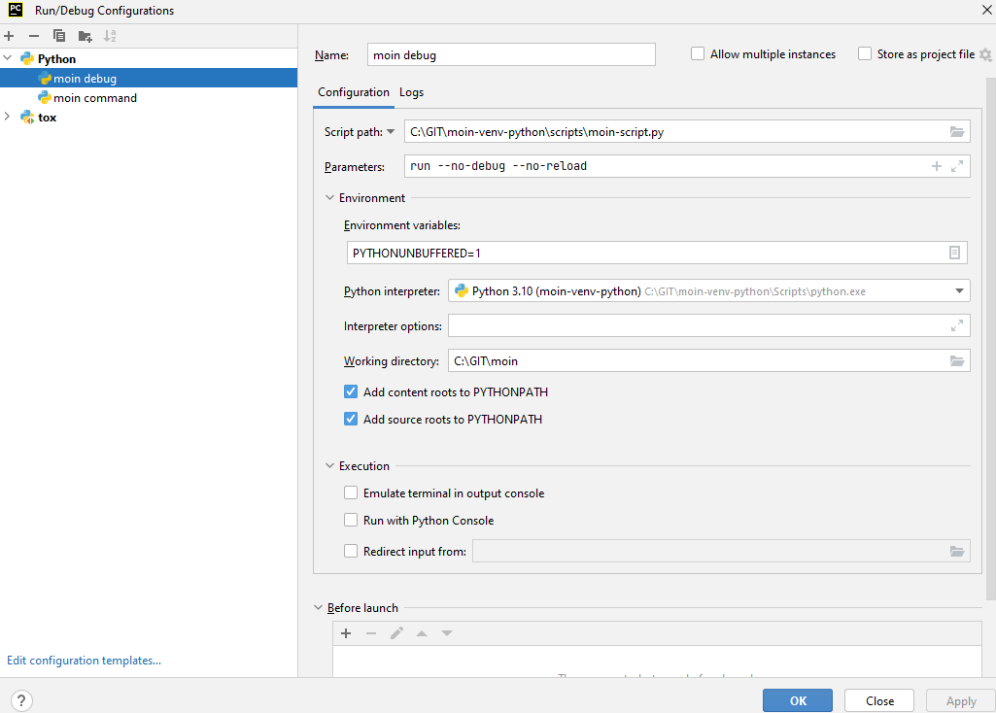This screenshot has height=713, width=996.
Task: Edit the Before launch task with the pencil
Action: tap(397, 633)
